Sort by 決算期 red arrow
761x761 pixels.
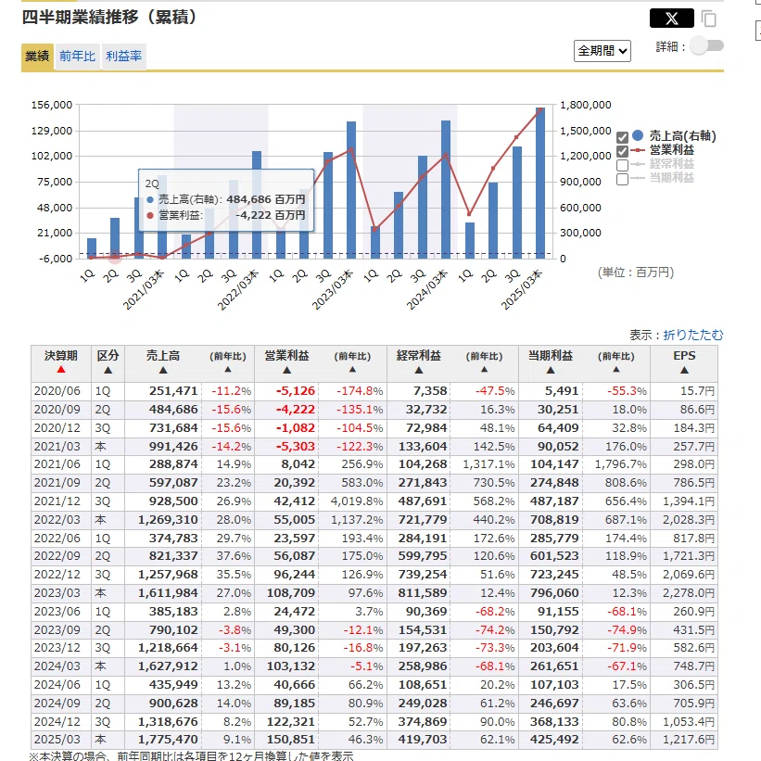click(x=60, y=370)
